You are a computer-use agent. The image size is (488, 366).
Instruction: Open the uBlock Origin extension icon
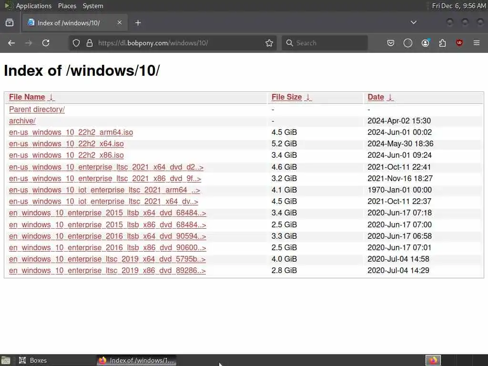coord(459,43)
